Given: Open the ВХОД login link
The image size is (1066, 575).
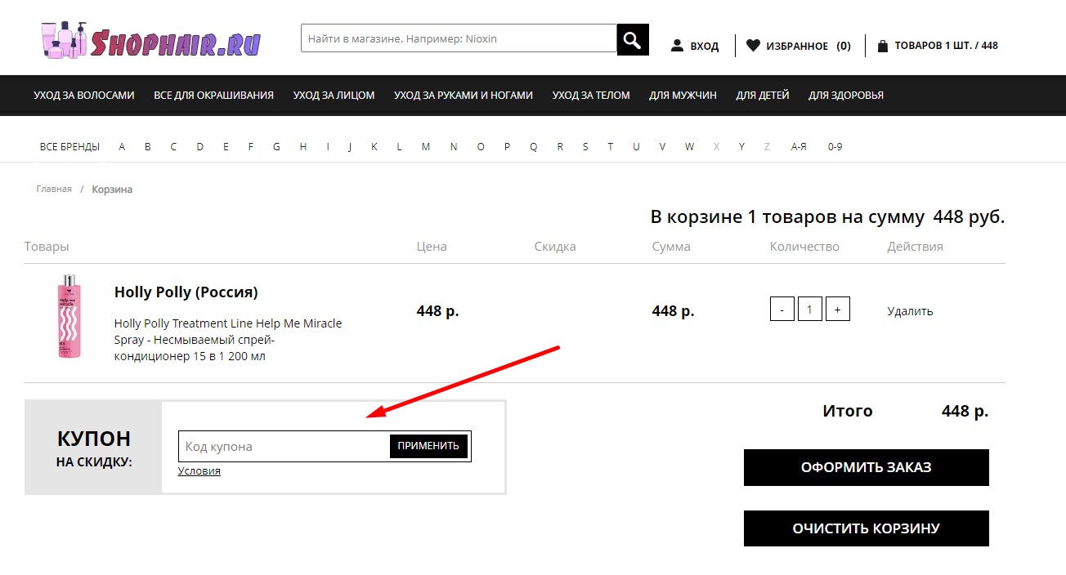Looking at the screenshot, I should pyautogui.click(x=705, y=47).
